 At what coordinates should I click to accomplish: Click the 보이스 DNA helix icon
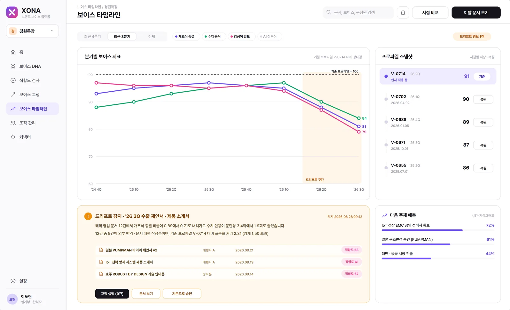(13, 66)
